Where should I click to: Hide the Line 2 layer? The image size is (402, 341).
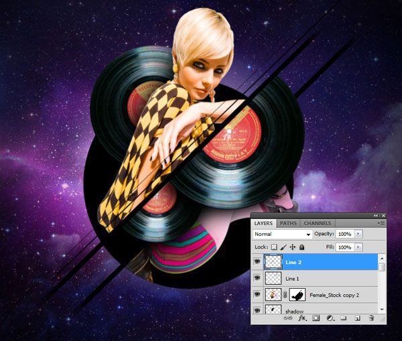[x=257, y=261]
